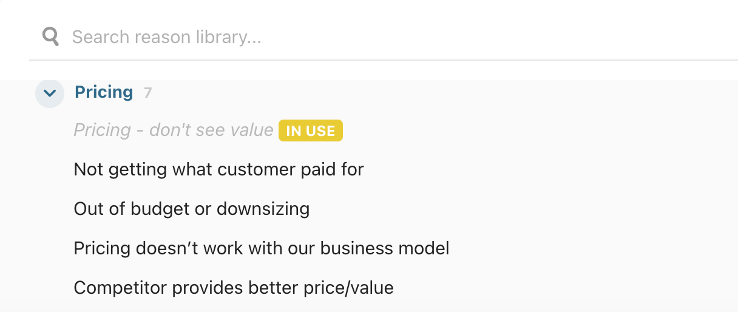
Task: Collapse the Pricing category chevron
Action: [x=50, y=93]
